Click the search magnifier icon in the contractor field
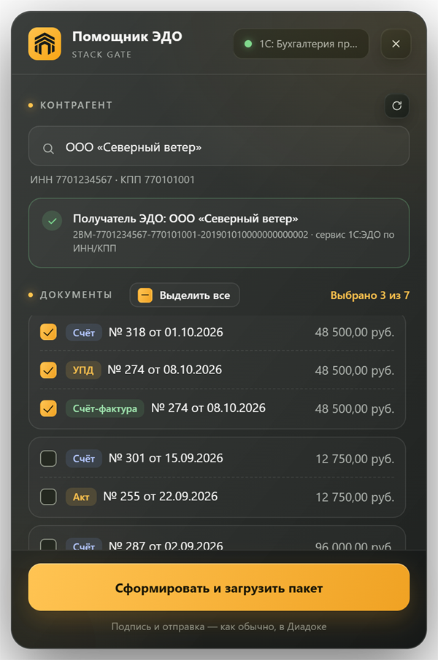This screenshot has height=660, width=438. pyautogui.click(x=48, y=148)
